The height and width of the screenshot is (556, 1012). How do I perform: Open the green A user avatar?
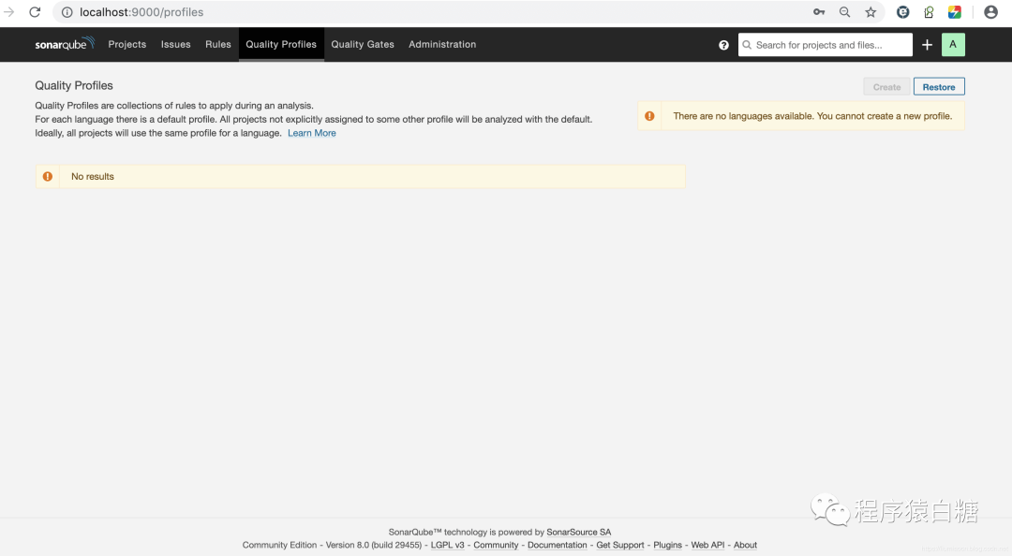(x=953, y=45)
